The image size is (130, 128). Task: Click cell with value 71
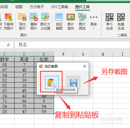pyautogui.click(x=7, y=101)
